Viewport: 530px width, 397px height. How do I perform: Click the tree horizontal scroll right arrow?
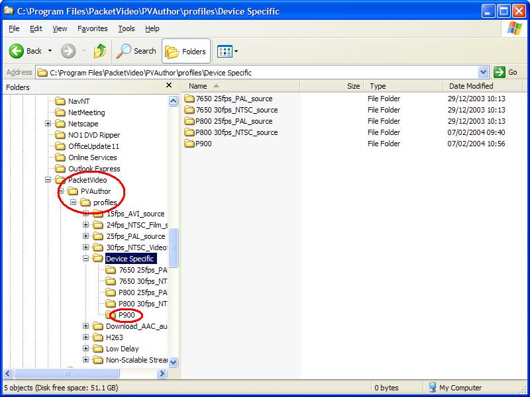(x=162, y=373)
